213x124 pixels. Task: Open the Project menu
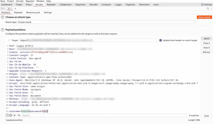coord(11,1)
